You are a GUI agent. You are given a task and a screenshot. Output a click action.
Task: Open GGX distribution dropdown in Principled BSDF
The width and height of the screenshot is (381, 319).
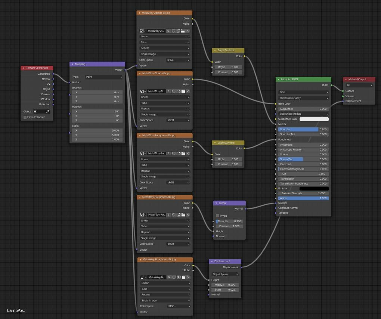pyautogui.click(x=303, y=92)
